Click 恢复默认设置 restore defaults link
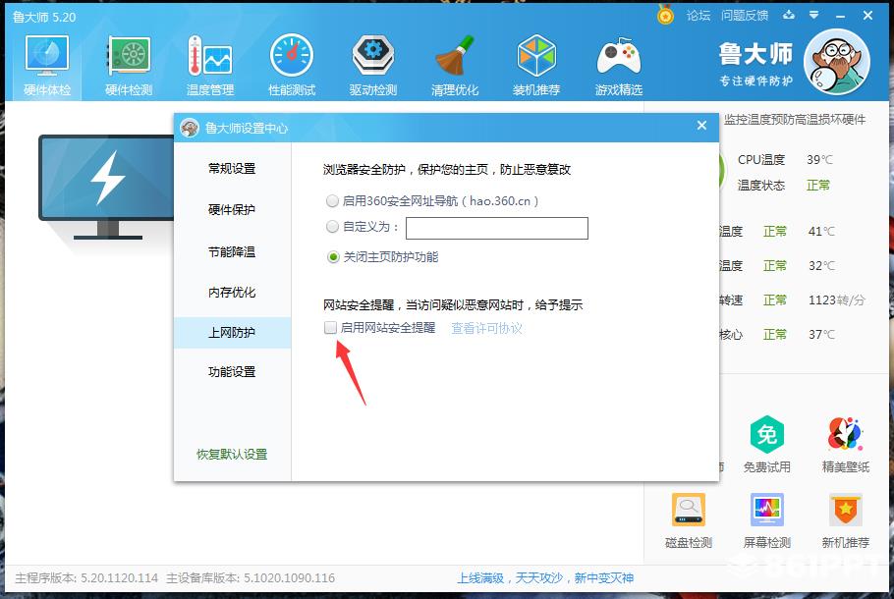 coord(232,455)
